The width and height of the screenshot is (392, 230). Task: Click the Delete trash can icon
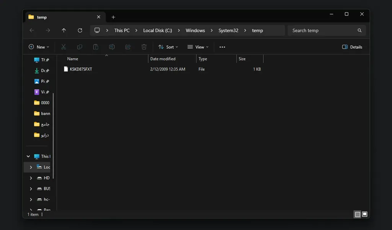coord(144,47)
